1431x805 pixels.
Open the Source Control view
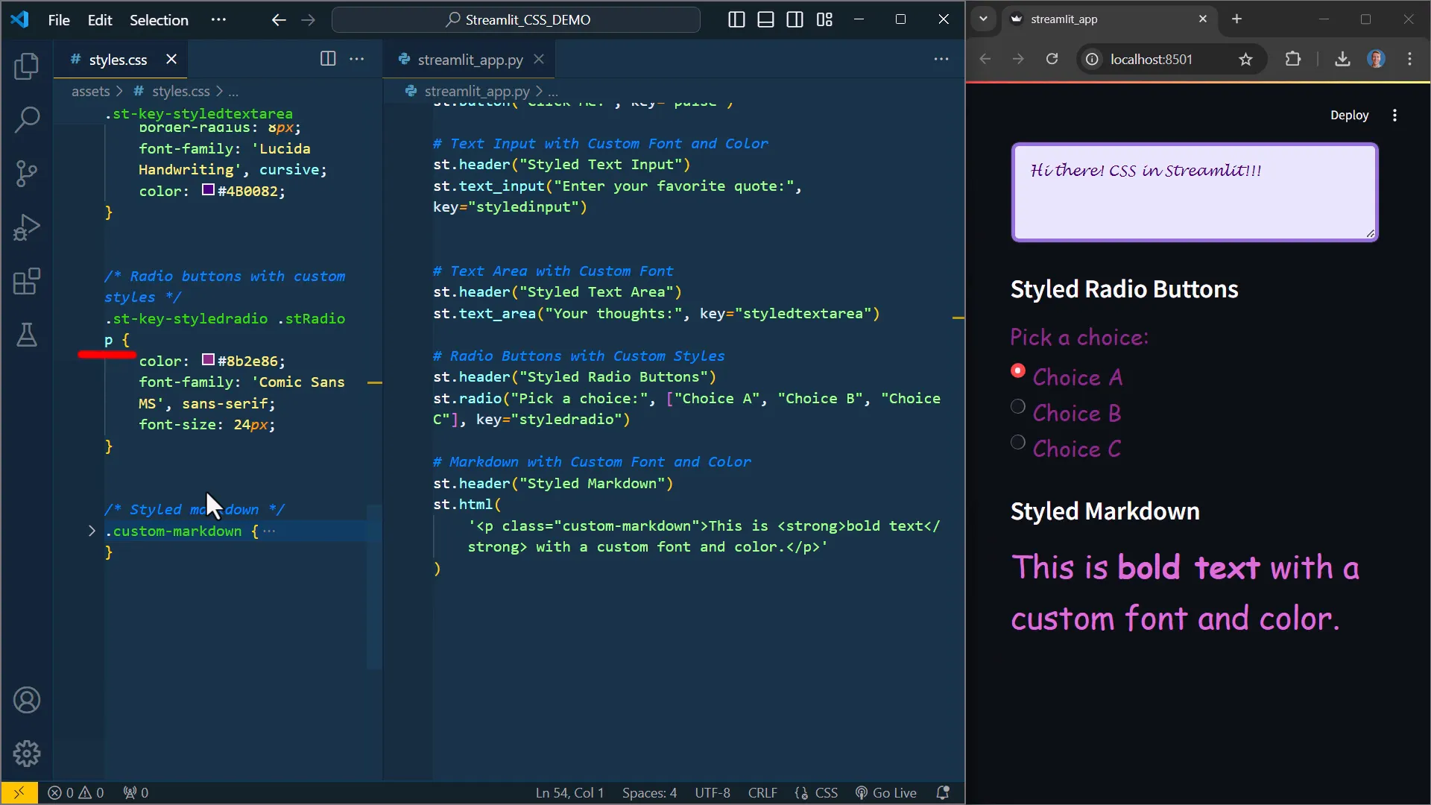[27, 173]
